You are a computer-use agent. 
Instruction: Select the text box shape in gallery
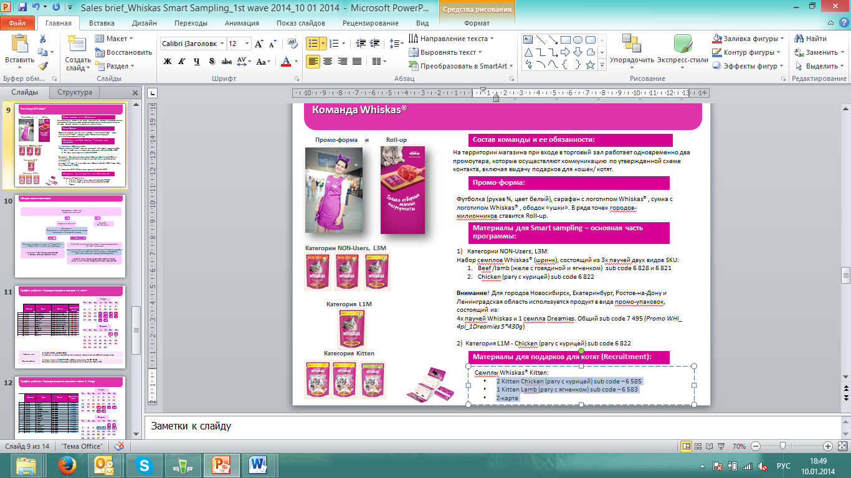(x=528, y=40)
